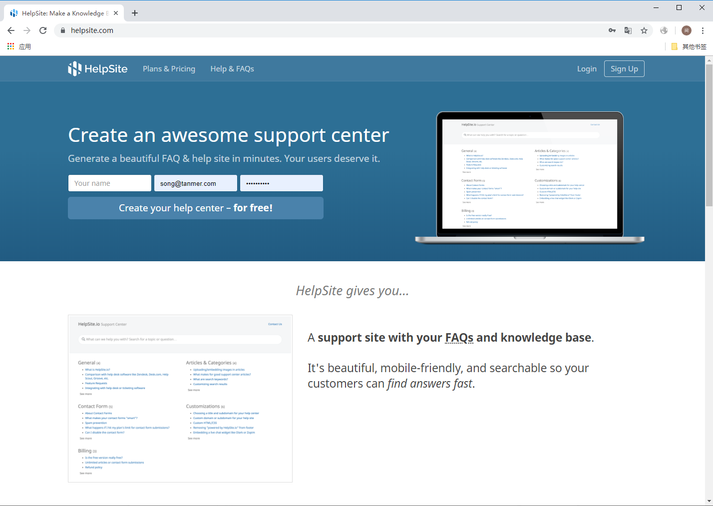Click the site padlock icon
The height and width of the screenshot is (506, 713).
(63, 30)
